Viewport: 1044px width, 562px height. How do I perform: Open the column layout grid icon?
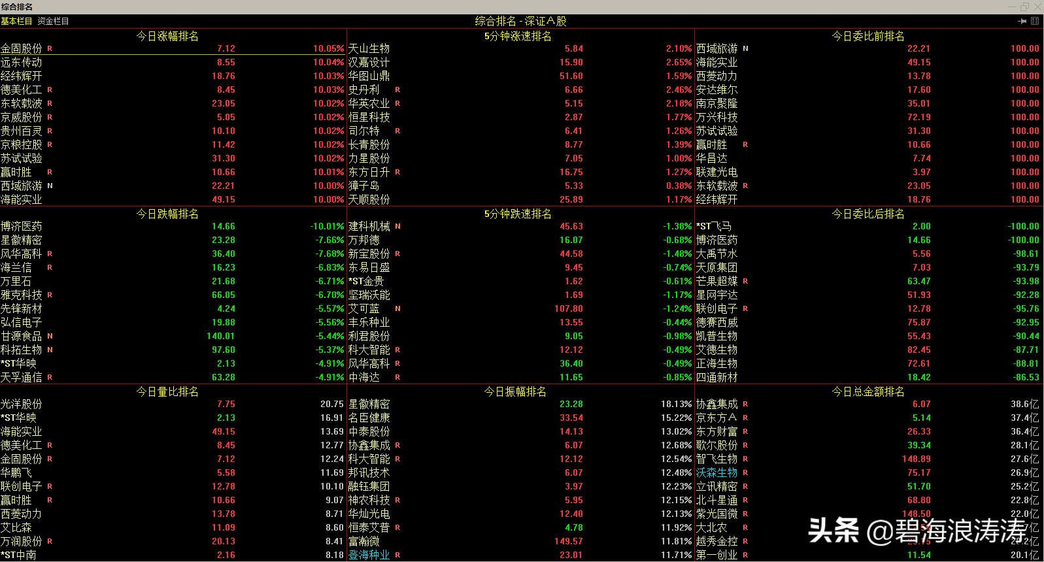(x=1036, y=21)
